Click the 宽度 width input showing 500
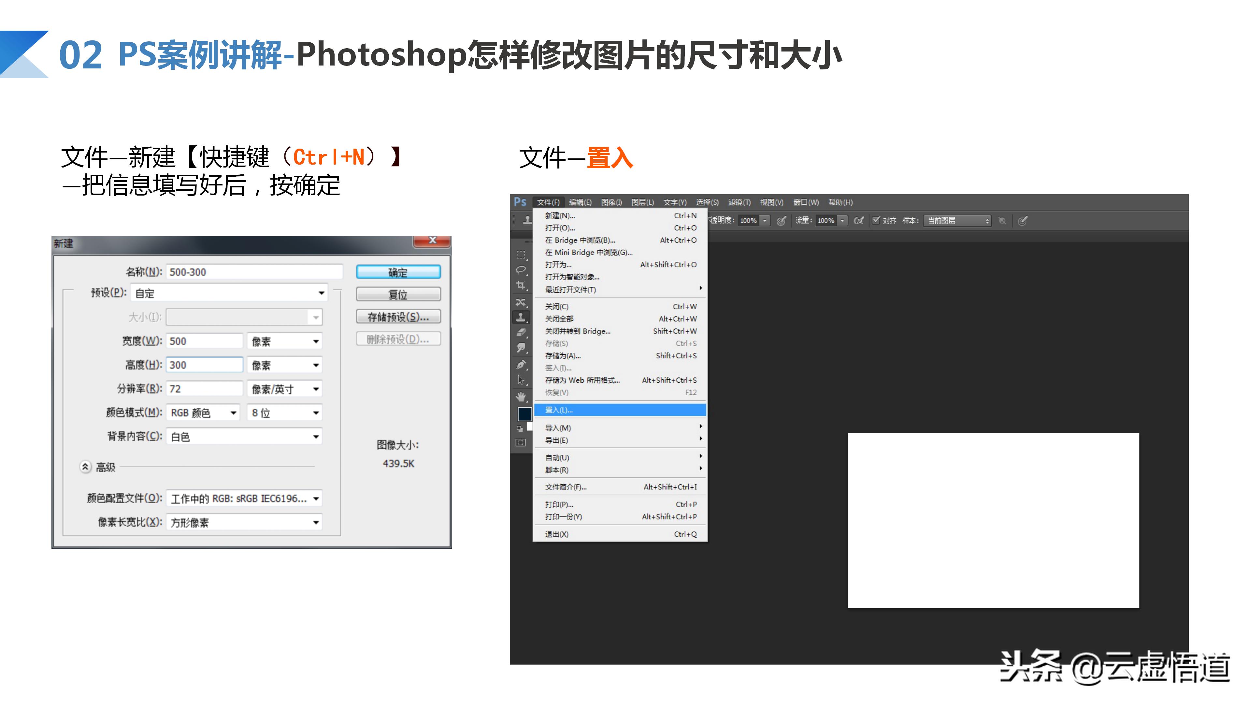The height and width of the screenshot is (704, 1251). click(x=204, y=341)
